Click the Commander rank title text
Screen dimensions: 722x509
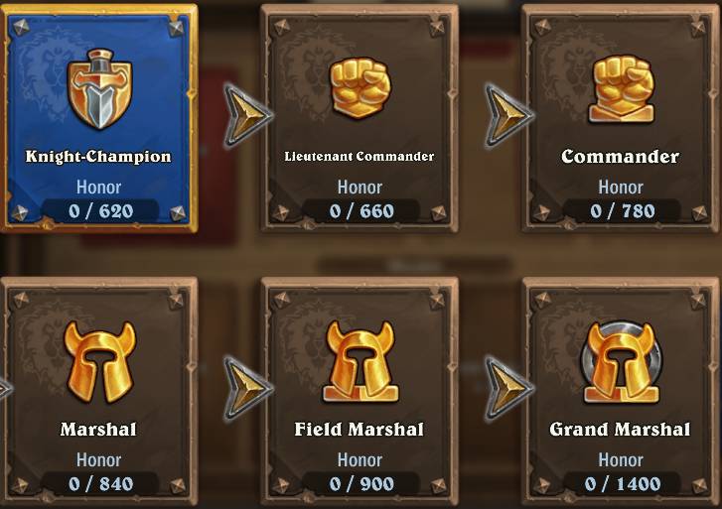pyautogui.click(x=621, y=157)
